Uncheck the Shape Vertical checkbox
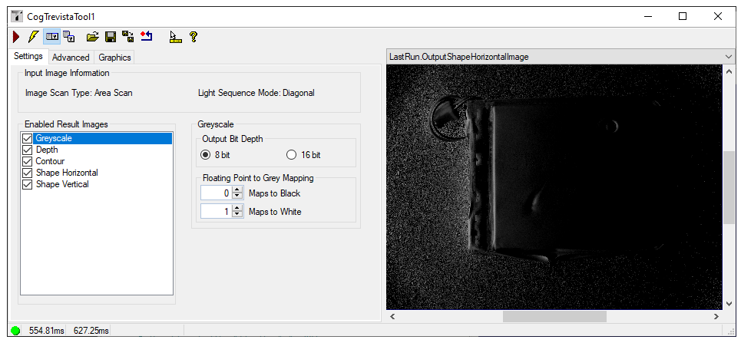The image size is (741, 343). pyautogui.click(x=28, y=184)
